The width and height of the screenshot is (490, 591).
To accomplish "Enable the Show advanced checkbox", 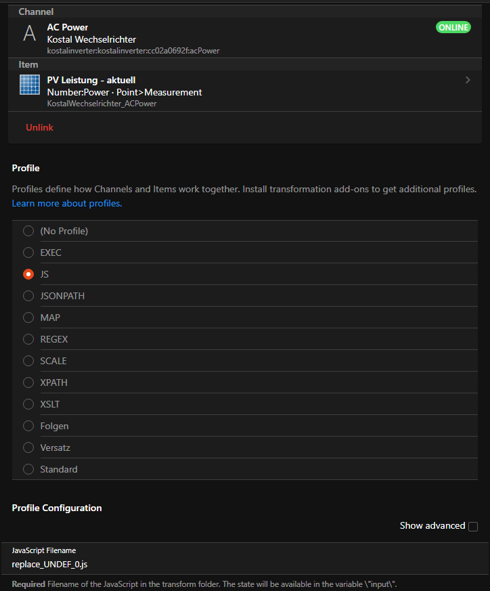I will [x=473, y=526].
